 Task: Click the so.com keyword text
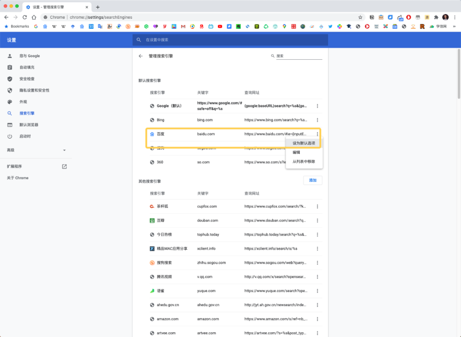[x=203, y=162]
